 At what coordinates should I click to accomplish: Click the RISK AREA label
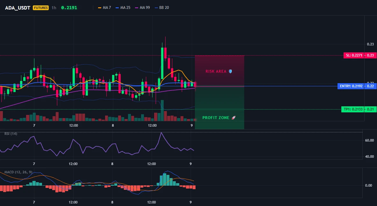[216, 71]
